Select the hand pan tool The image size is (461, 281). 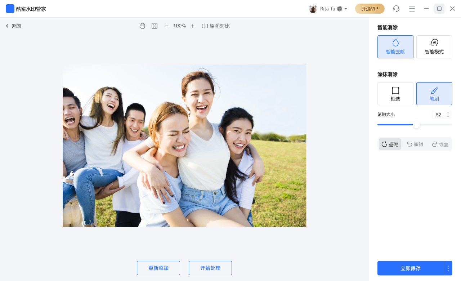coord(142,26)
